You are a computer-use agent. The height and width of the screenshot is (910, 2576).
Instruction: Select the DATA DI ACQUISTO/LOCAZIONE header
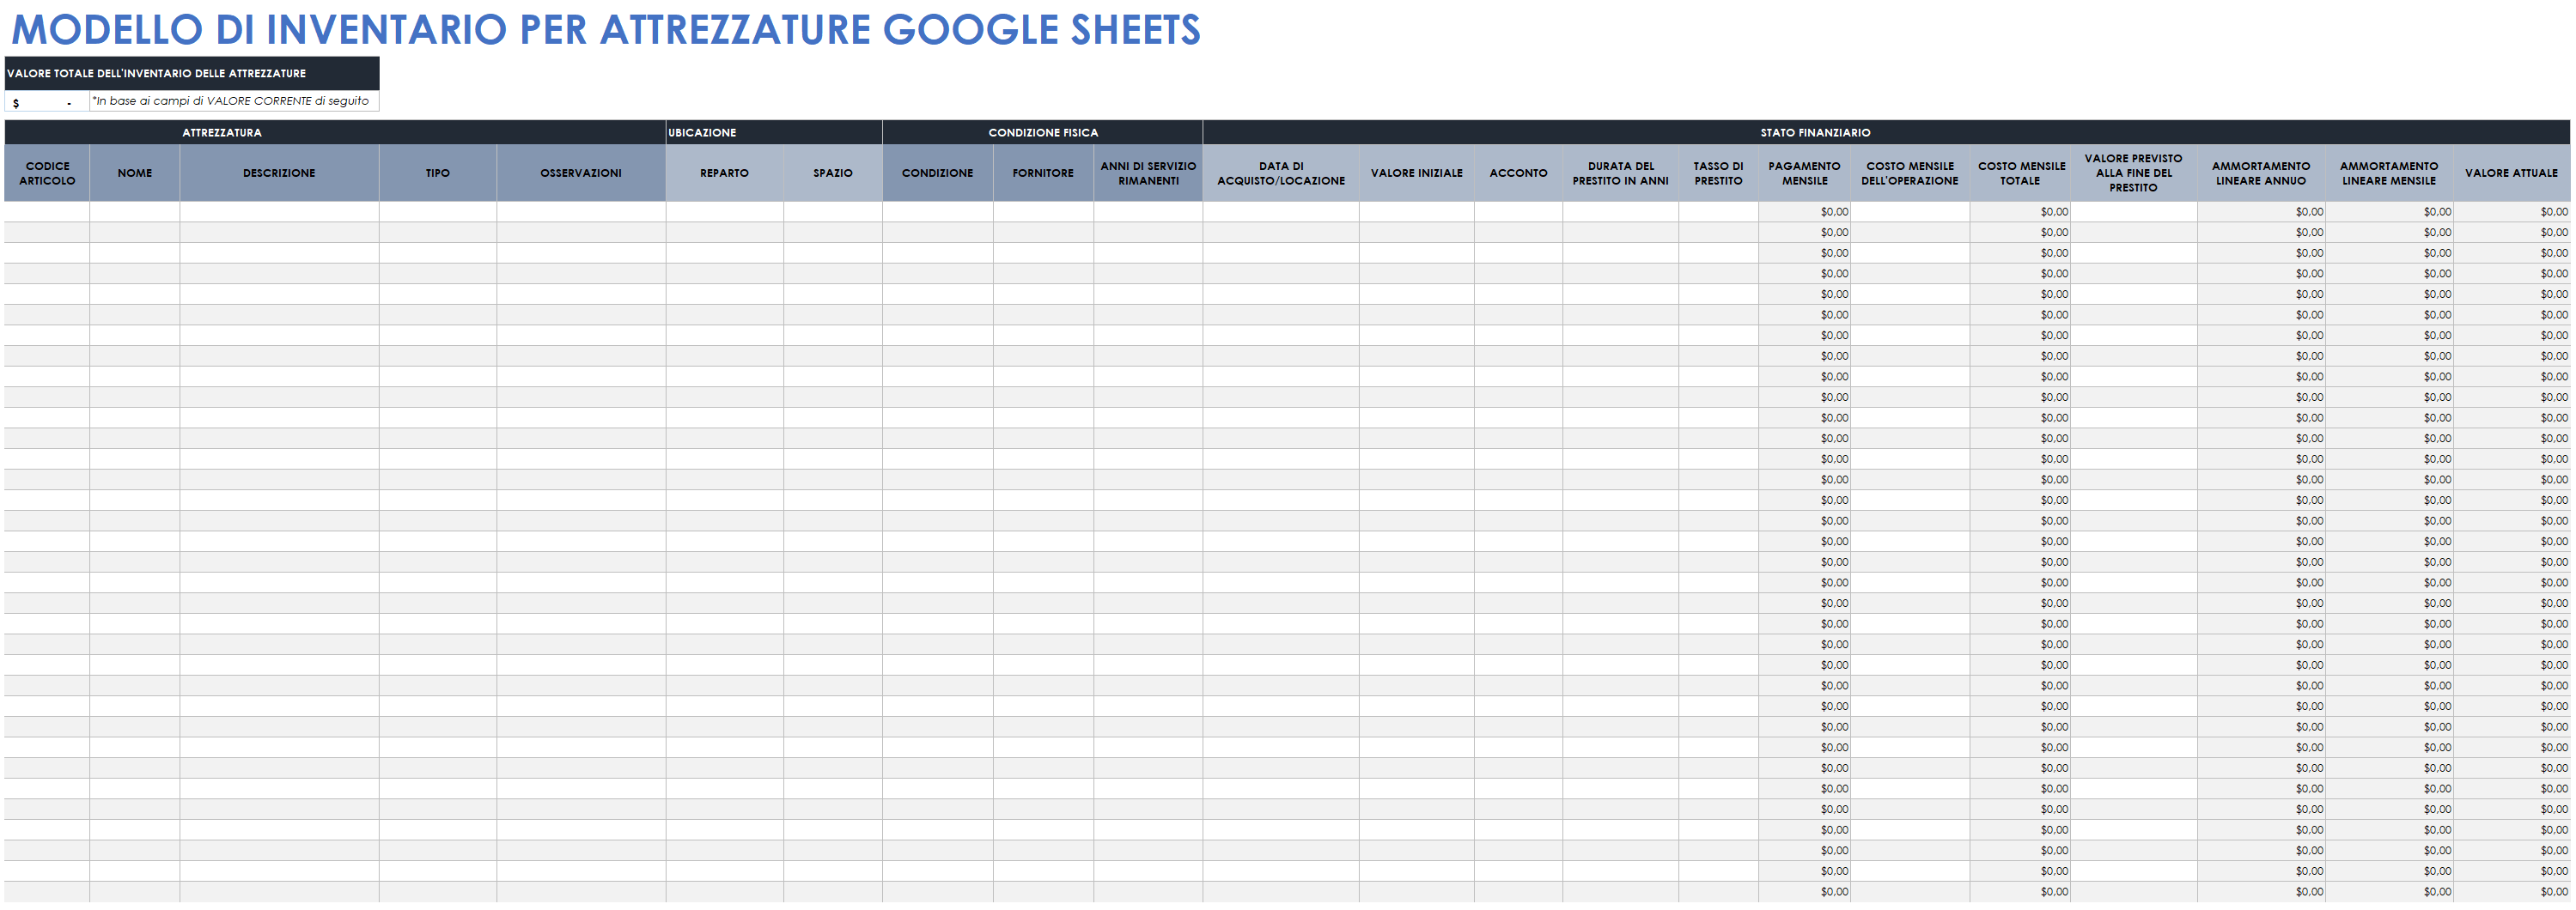[x=1281, y=173]
